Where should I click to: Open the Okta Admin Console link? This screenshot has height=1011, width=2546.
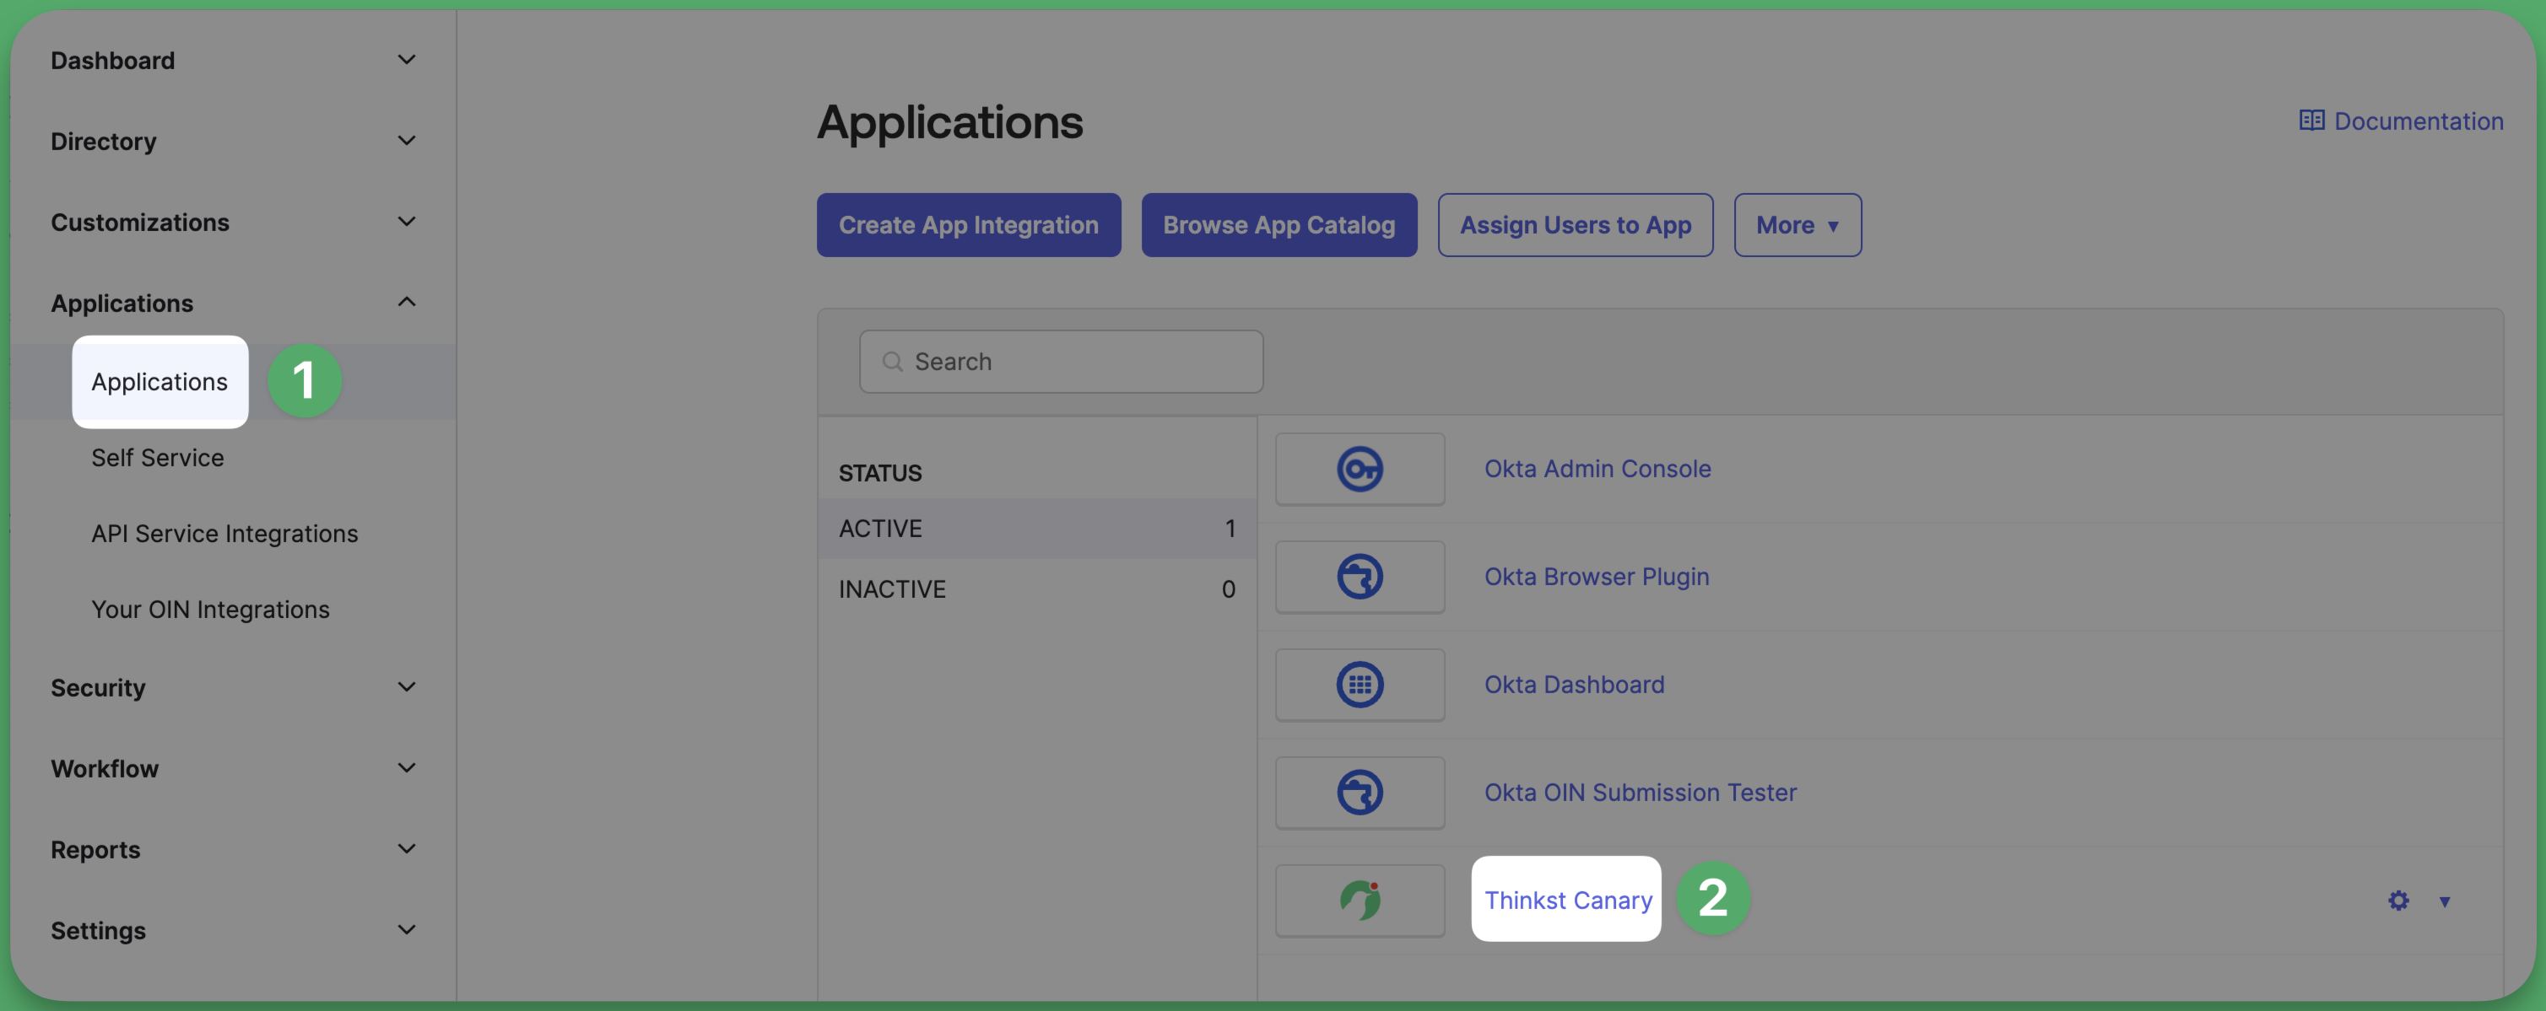coord(1597,469)
